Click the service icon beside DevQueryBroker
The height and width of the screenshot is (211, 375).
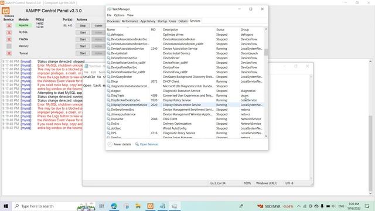pos(108,77)
